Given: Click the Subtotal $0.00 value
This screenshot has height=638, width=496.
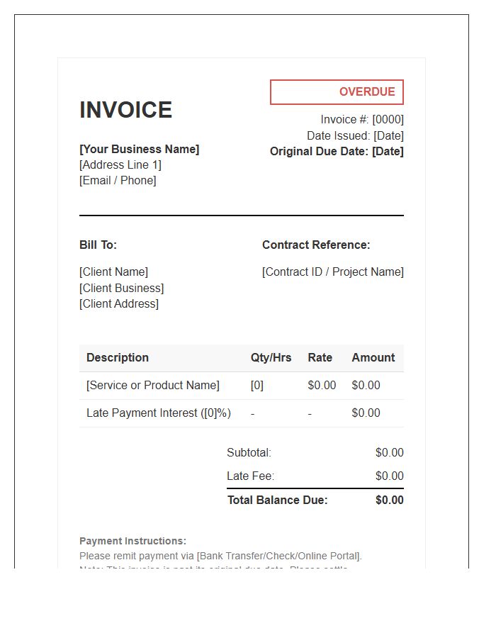Looking at the screenshot, I should point(390,453).
